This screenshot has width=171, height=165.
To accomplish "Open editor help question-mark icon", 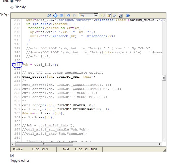I will click(x=128, y=15).
